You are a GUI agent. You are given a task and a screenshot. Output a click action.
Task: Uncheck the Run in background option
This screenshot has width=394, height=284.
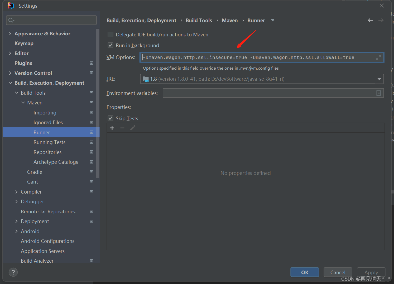(x=110, y=45)
